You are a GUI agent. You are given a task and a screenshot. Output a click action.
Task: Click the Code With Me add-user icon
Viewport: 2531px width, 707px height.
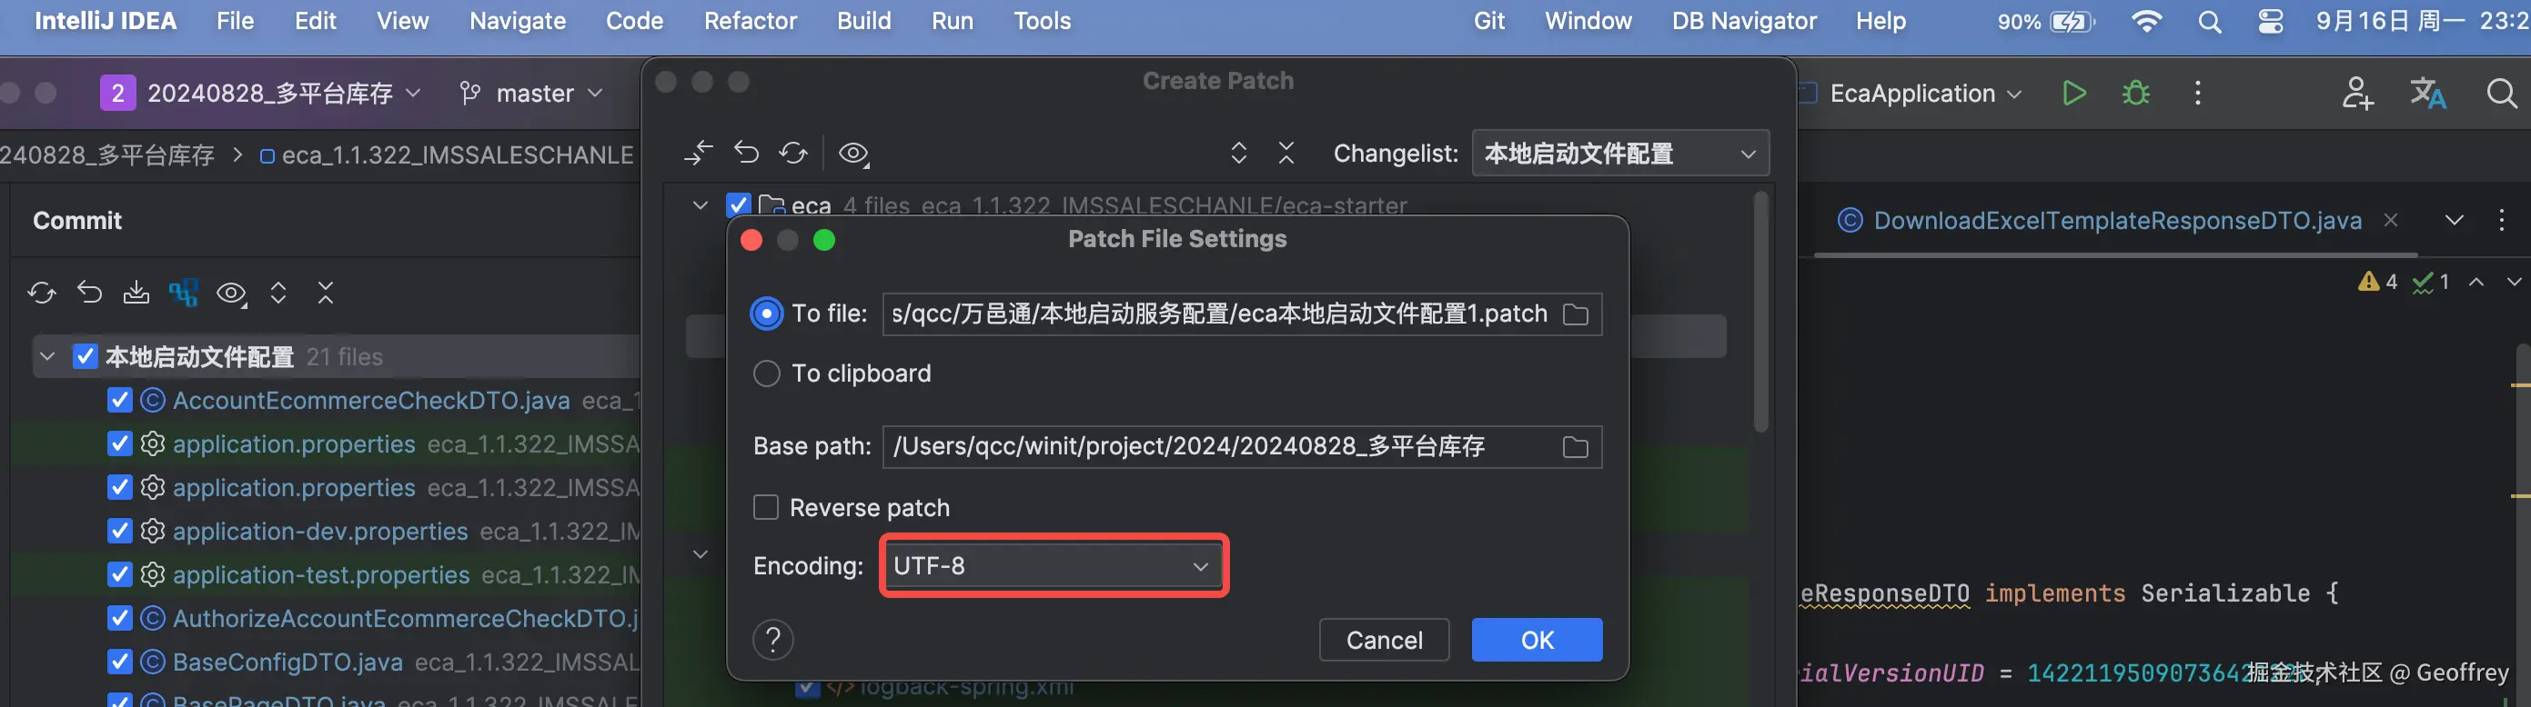point(2356,94)
